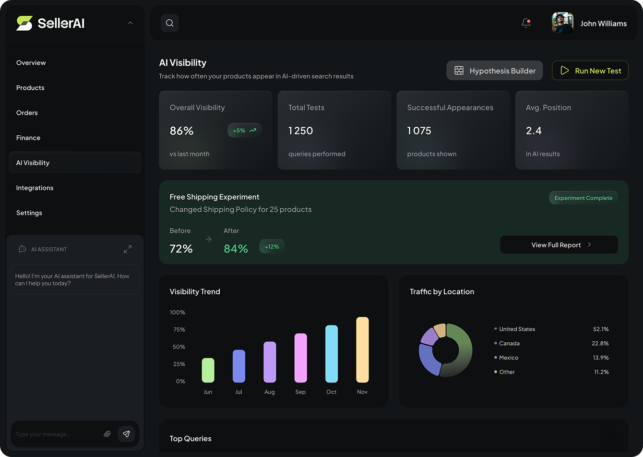Screen dimensions: 643x457
Task: Switch to the Orders section
Action: (27, 112)
